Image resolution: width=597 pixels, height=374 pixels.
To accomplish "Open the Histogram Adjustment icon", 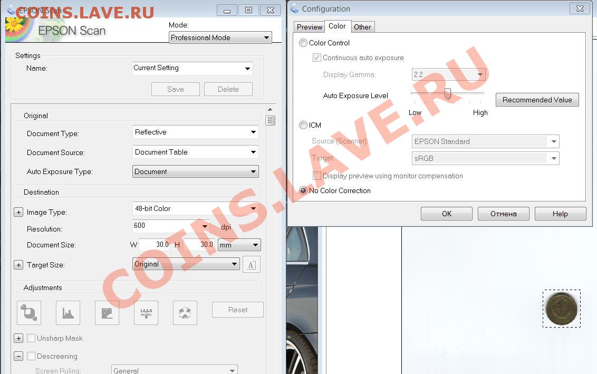I will (68, 313).
